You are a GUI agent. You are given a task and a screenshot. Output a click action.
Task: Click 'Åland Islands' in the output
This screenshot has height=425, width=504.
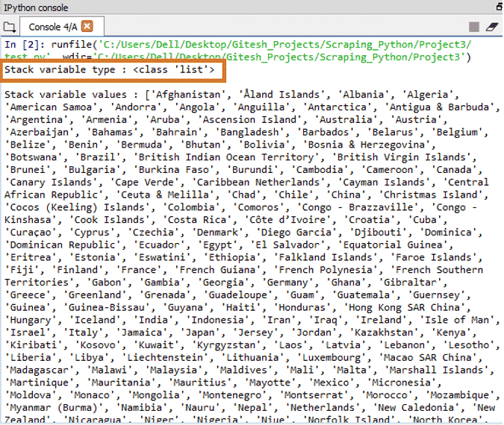pos(281,95)
